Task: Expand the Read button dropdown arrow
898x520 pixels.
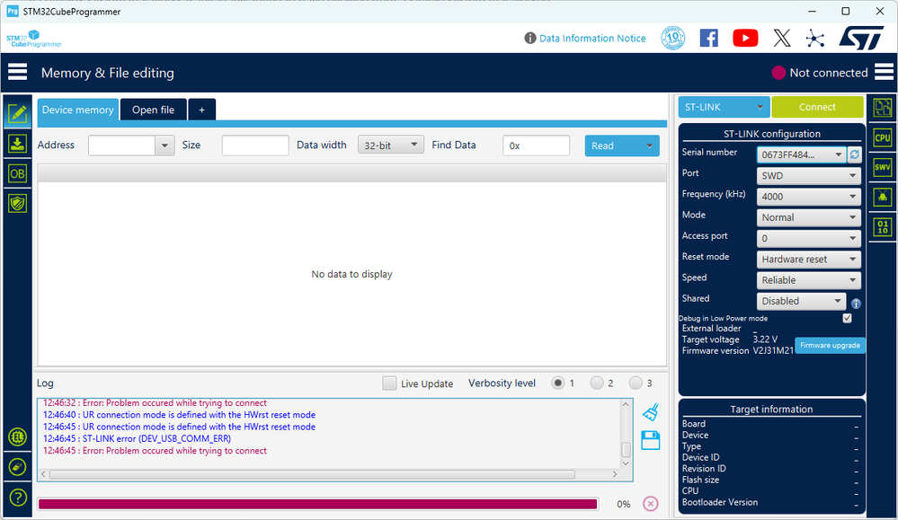Action: pos(649,145)
